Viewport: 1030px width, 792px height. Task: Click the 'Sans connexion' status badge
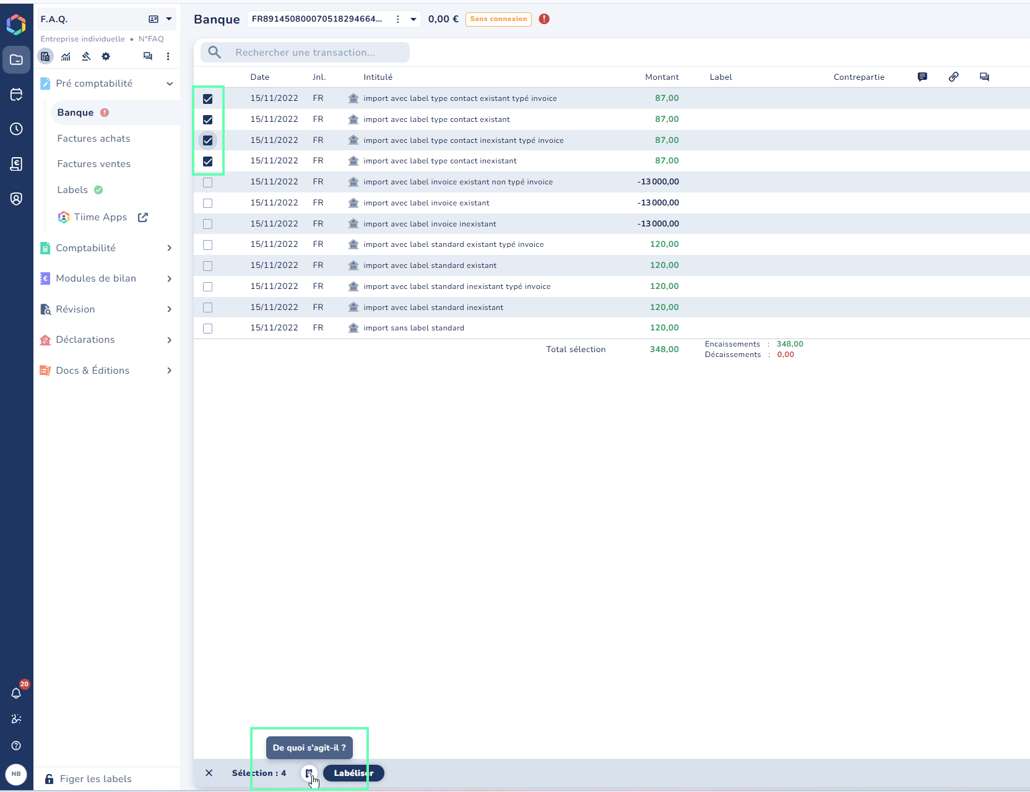pos(498,19)
